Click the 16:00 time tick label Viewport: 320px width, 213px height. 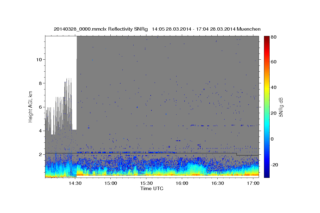click(x=182, y=183)
